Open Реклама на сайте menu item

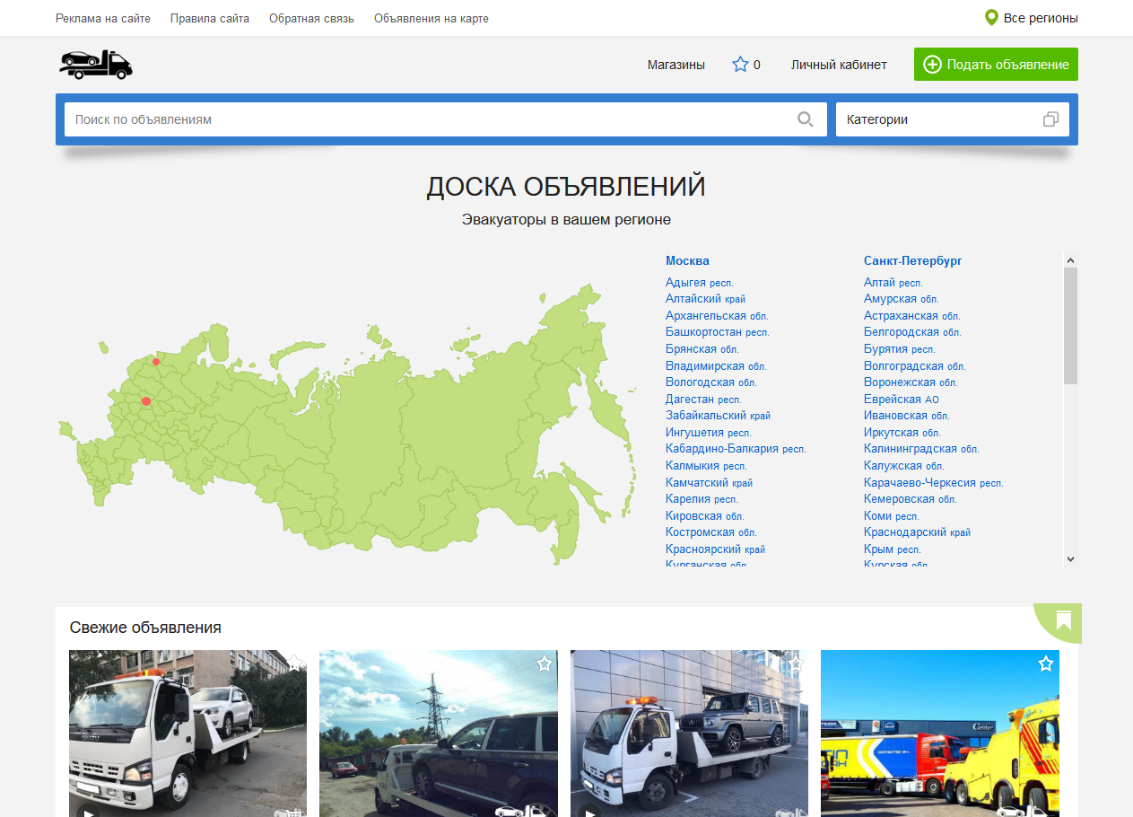103,18
